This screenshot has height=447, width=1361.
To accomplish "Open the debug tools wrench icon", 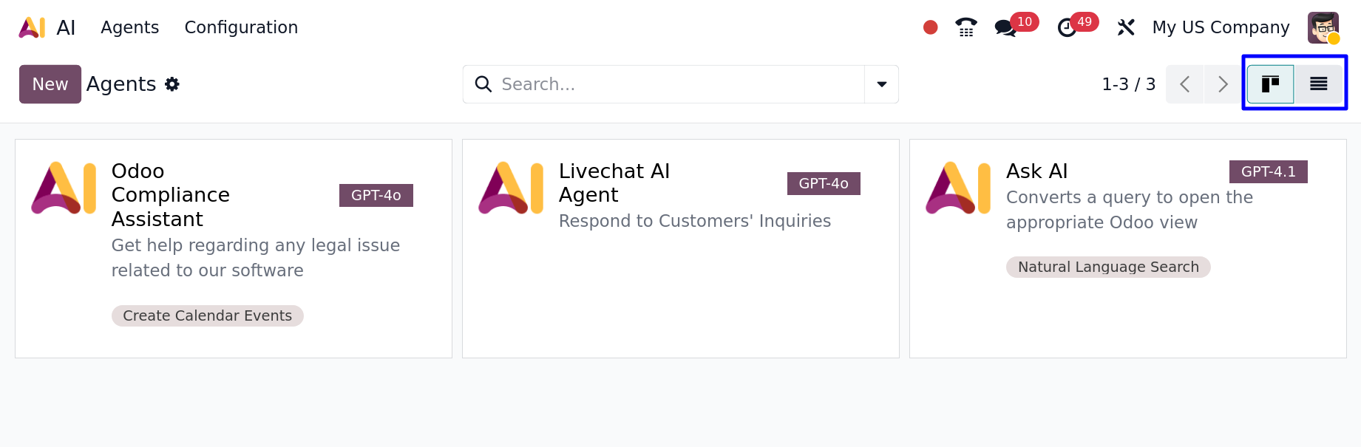I will coord(1126,27).
